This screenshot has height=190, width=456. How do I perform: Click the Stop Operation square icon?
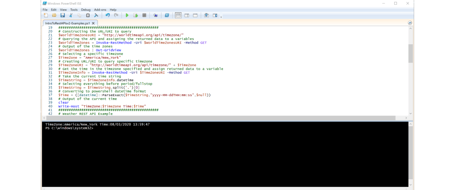tap(144, 15)
